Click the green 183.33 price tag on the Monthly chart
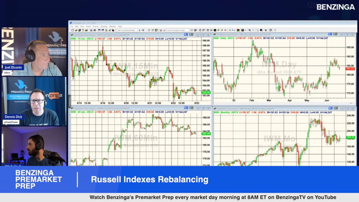The image size is (359, 202). pyautogui.click(x=351, y=137)
